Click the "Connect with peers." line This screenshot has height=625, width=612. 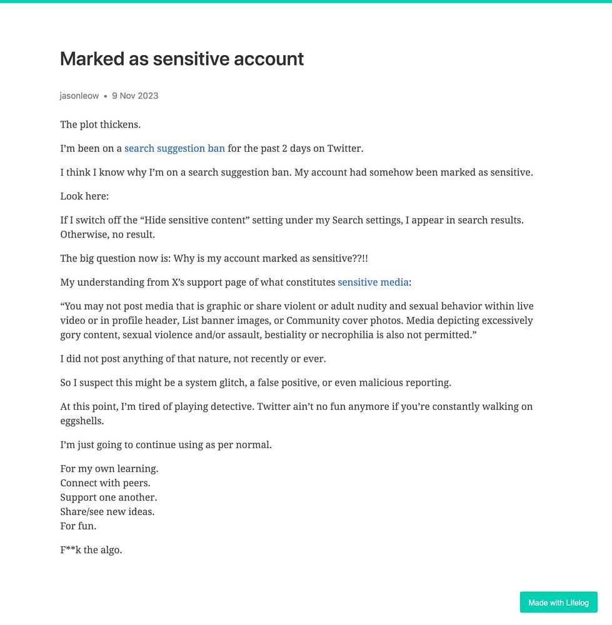pos(105,483)
